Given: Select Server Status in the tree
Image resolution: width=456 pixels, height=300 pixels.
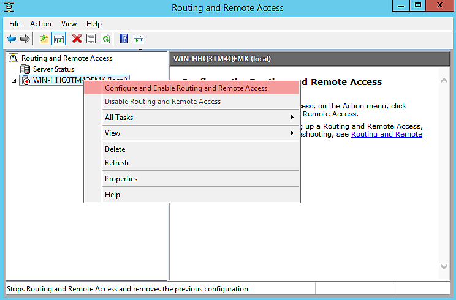Looking at the screenshot, I should [x=53, y=69].
